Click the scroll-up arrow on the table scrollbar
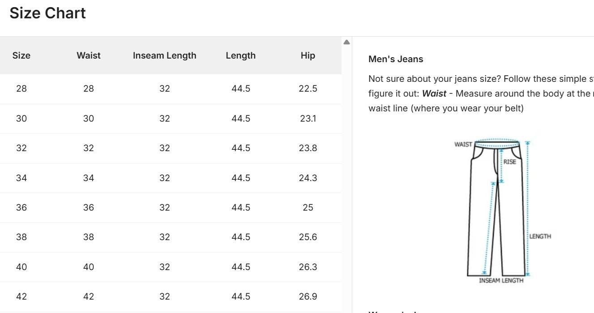The image size is (594, 313). pos(347,42)
